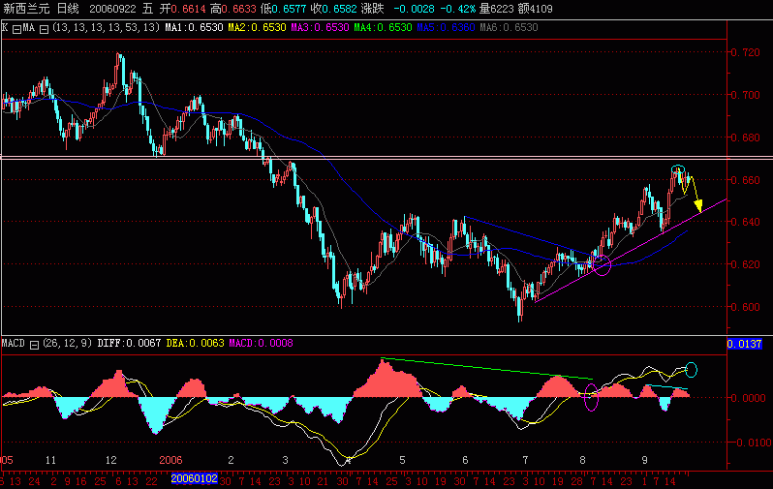Collapse the MA indicator box toggle
Screen dimensions: 773x489
(44, 29)
